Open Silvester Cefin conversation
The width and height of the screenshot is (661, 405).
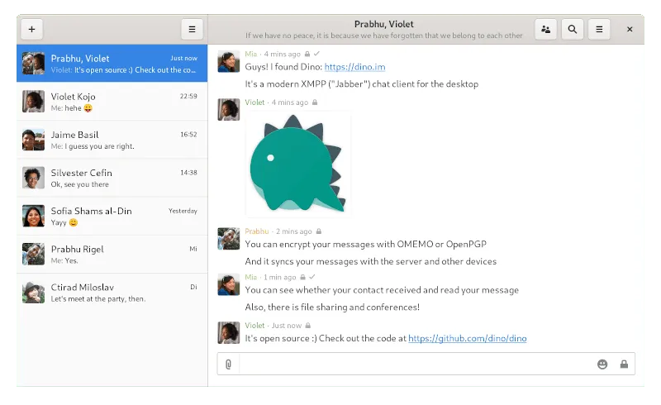112,178
